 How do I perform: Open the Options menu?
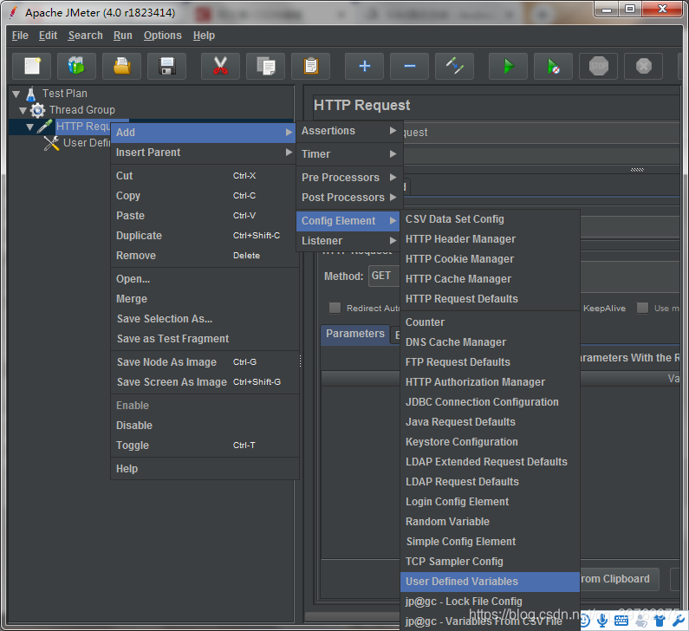pos(163,36)
